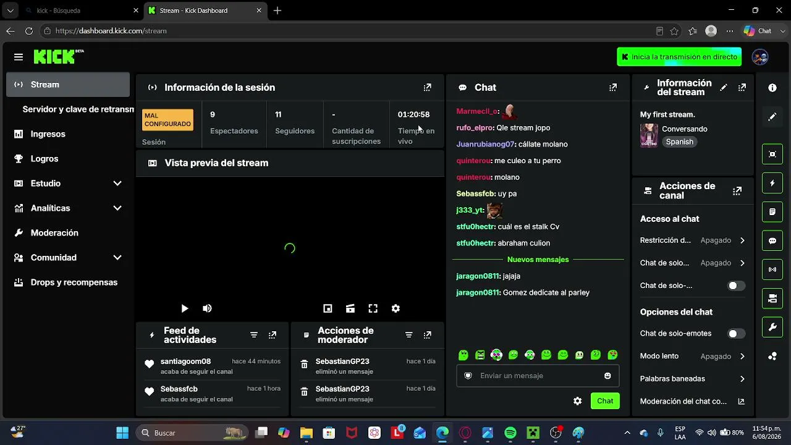Click the Enviar un mensaje input field

[x=538, y=376]
